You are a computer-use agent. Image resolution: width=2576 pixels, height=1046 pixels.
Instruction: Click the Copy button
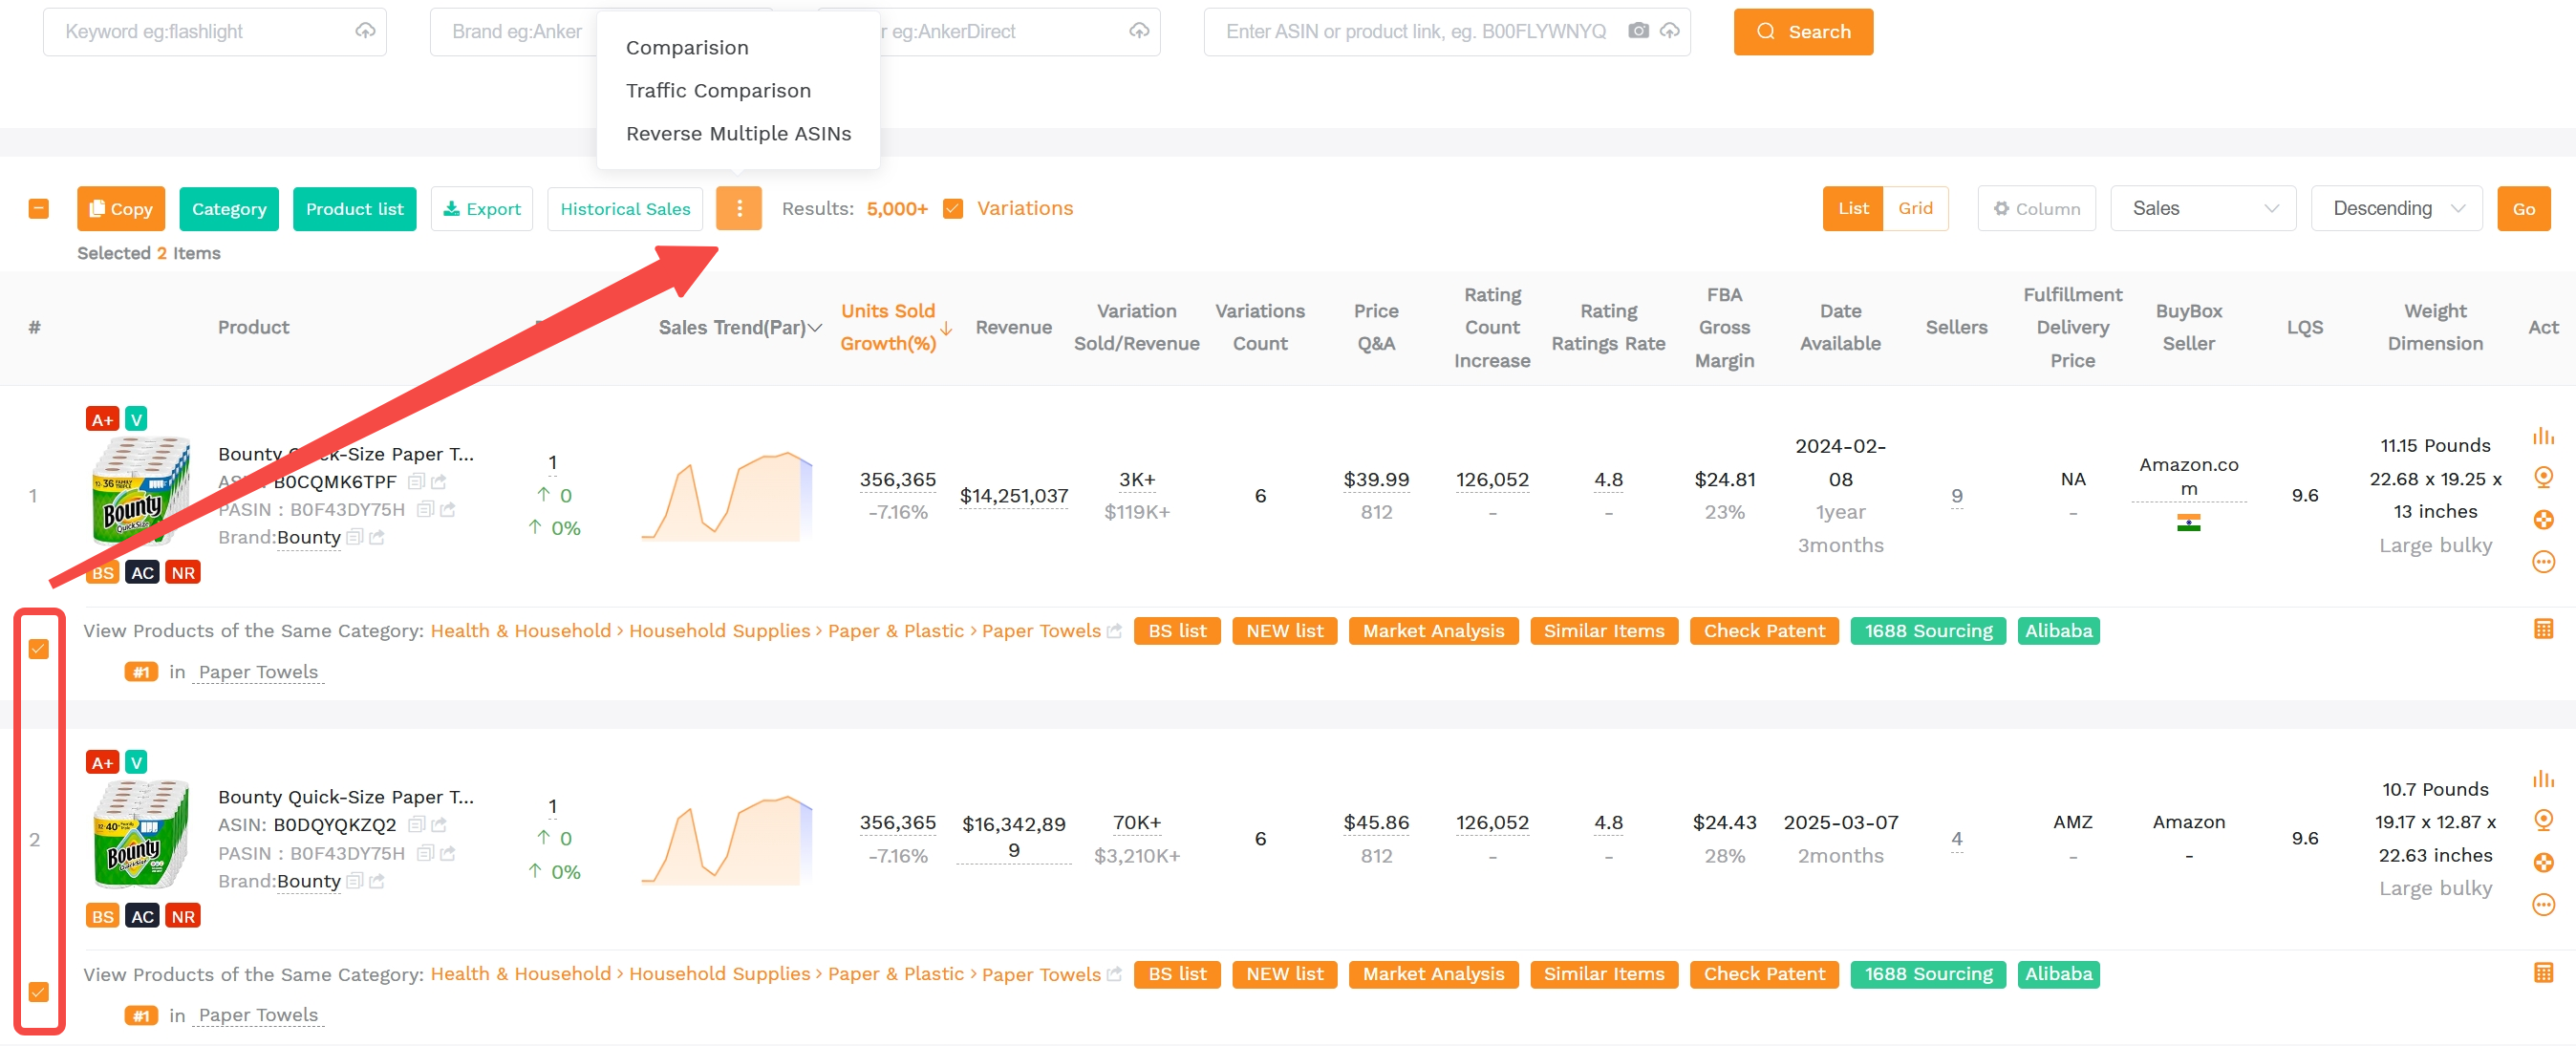121,208
